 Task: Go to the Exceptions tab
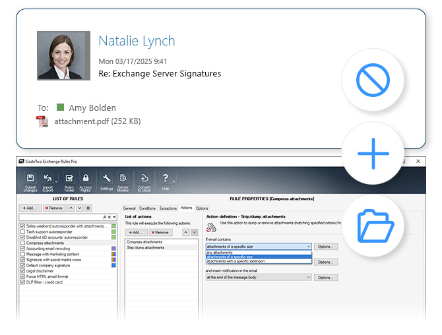point(168,208)
